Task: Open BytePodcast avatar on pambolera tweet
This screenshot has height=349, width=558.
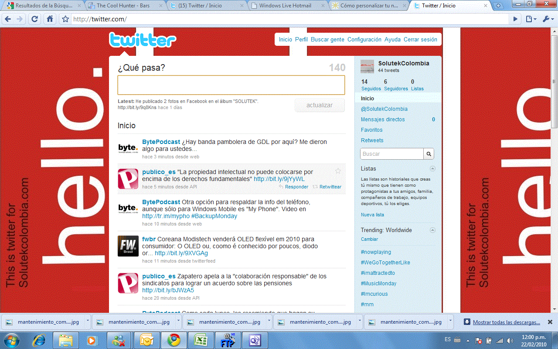Action: click(x=128, y=148)
